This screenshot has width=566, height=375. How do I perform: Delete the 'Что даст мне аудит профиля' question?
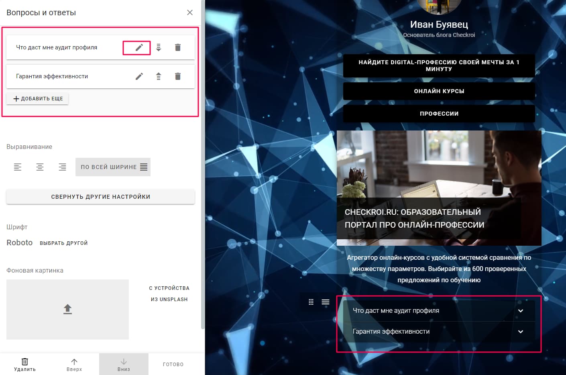pos(178,47)
